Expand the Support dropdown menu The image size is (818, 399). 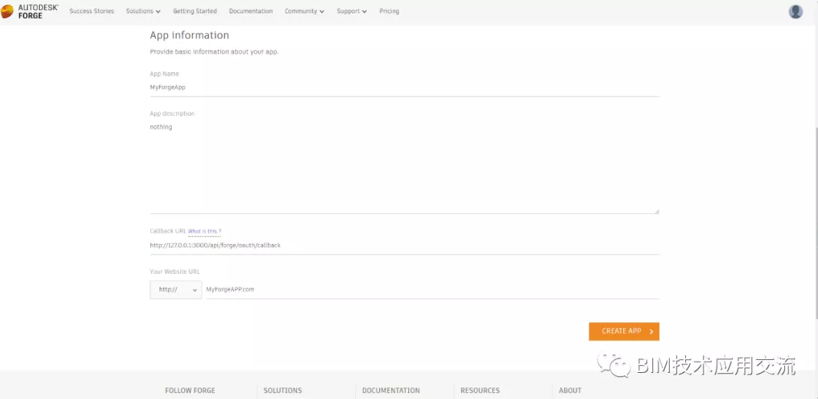pos(351,12)
